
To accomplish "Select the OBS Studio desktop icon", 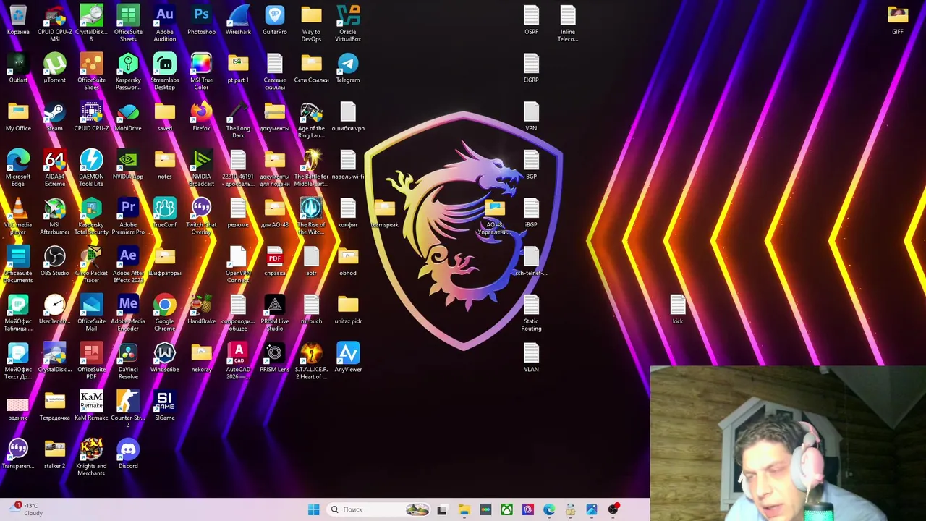I will point(55,261).
